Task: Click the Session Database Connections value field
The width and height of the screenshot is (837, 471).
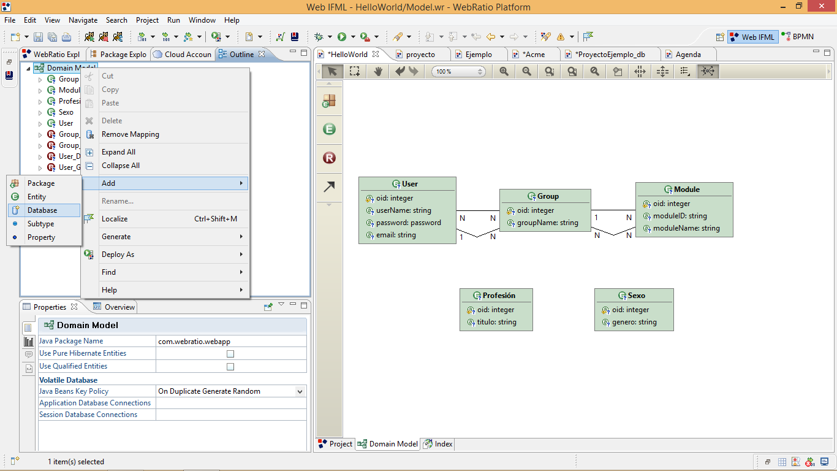Action: pos(231,415)
